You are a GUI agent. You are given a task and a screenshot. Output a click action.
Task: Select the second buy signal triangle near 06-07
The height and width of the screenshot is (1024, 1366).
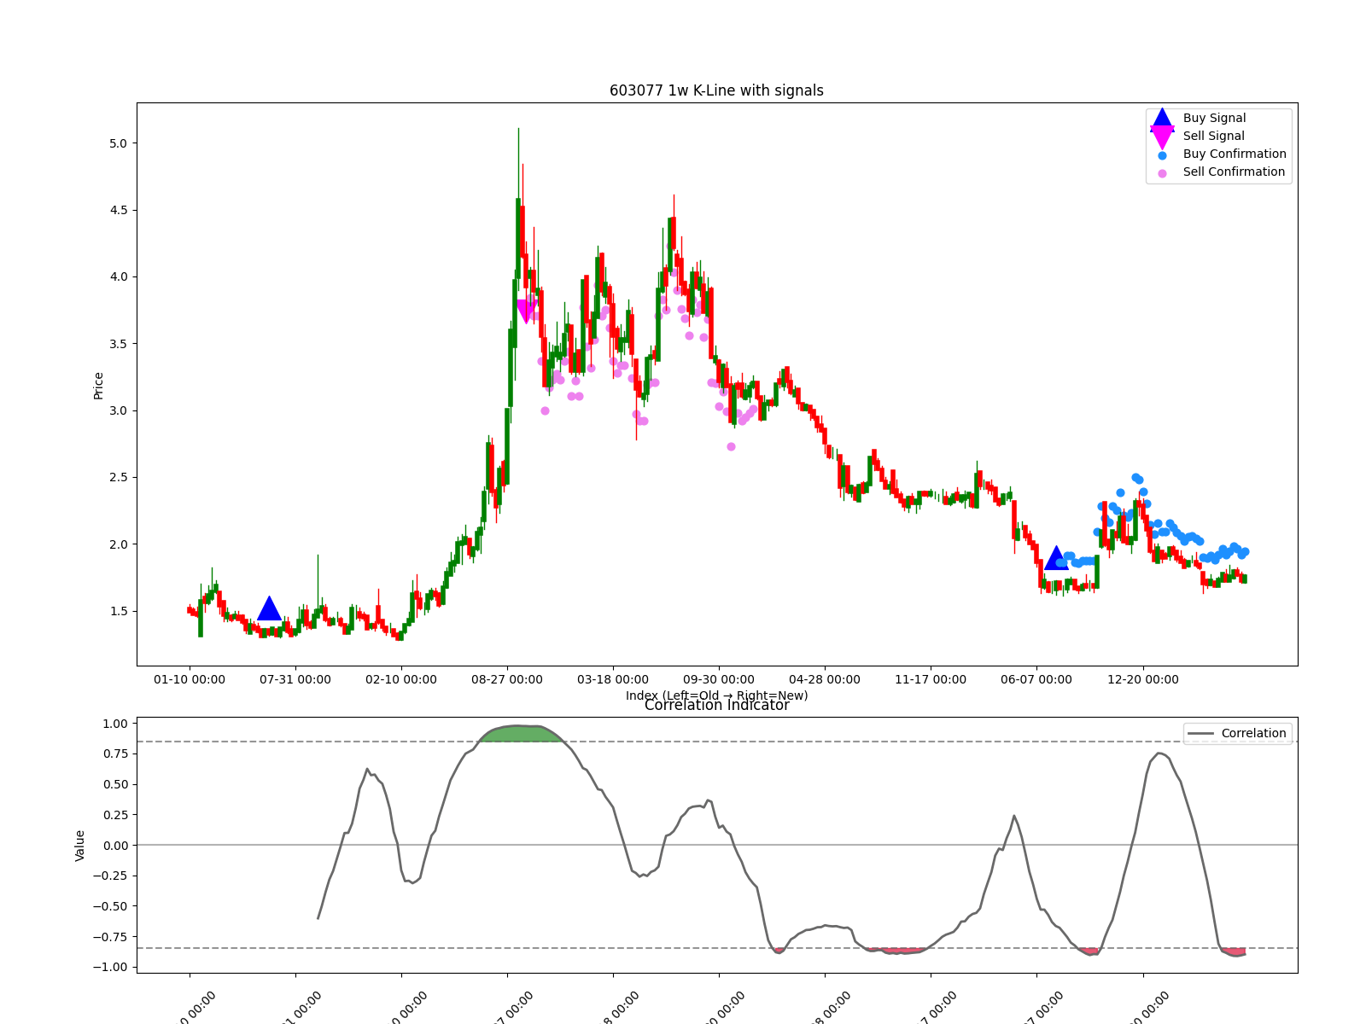click(x=1056, y=558)
